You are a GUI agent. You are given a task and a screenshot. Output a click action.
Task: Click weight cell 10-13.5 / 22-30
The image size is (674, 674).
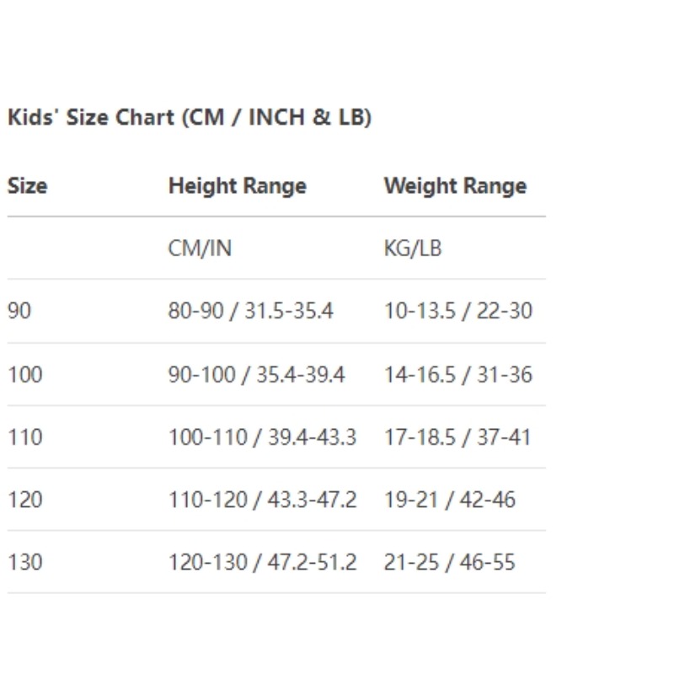pos(458,310)
